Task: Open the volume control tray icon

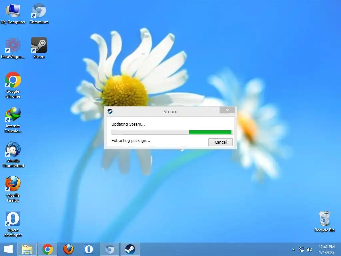Action: 310,249
